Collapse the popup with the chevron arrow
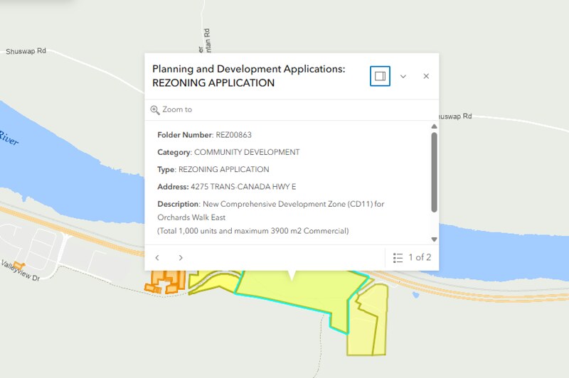The width and height of the screenshot is (569, 378). pos(403,76)
